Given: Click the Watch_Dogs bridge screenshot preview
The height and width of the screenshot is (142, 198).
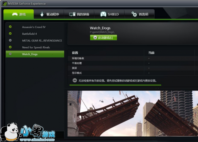Looking at the screenshot, I should point(133,113).
